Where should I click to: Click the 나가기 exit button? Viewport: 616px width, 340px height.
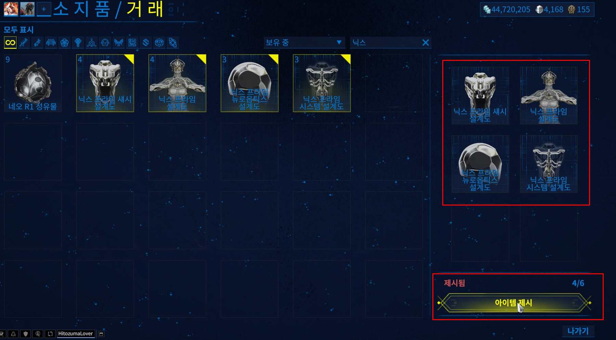(578, 331)
